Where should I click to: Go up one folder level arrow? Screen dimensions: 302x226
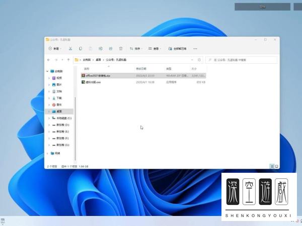coord(68,60)
